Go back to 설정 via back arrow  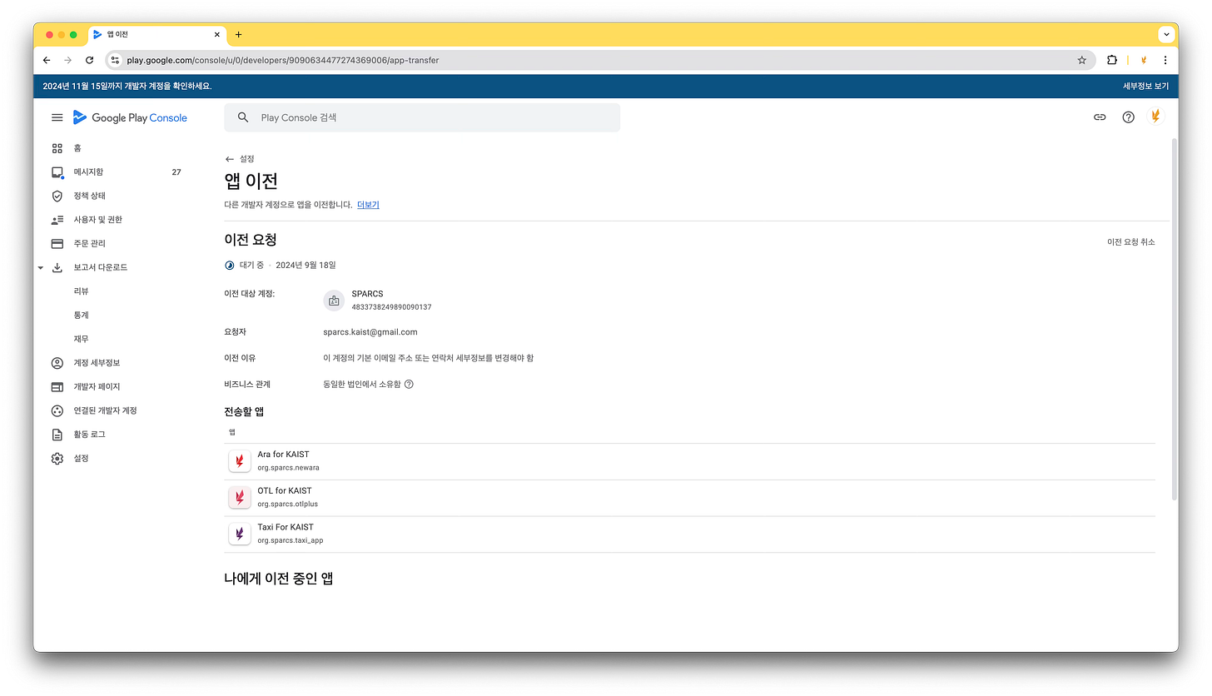coord(230,159)
